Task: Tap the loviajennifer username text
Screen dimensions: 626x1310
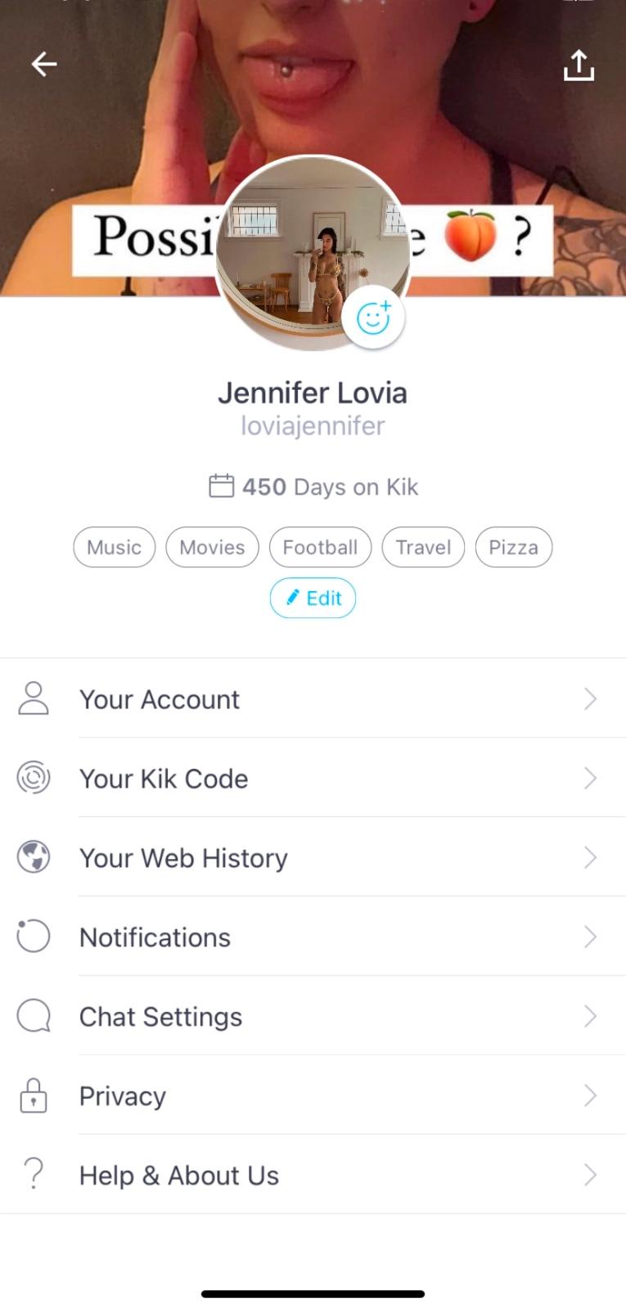Action: [x=313, y=426]
